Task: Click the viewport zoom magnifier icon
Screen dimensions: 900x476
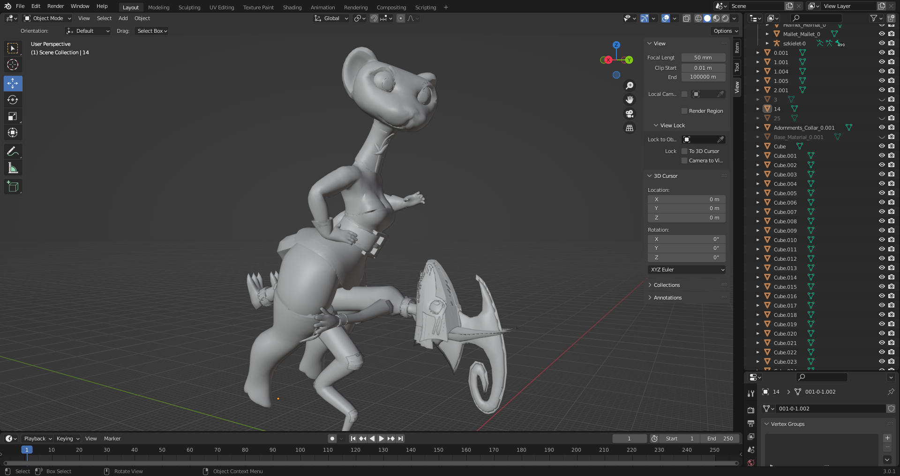Action: pyautogui.click(x=630, y=86)
